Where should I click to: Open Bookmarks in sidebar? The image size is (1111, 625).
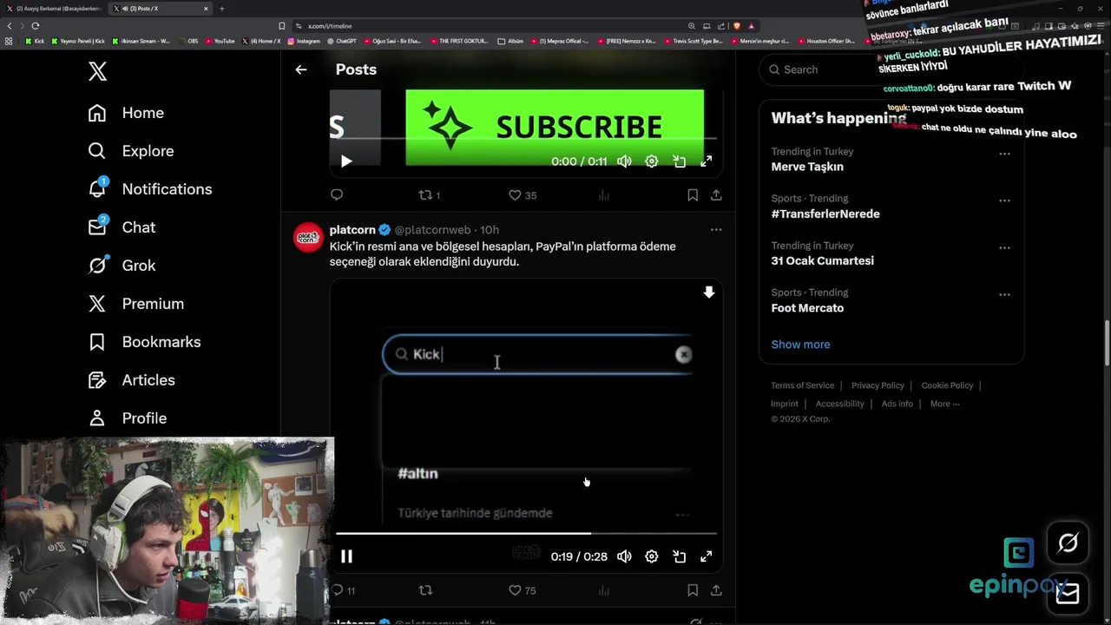tap(144, 342)
